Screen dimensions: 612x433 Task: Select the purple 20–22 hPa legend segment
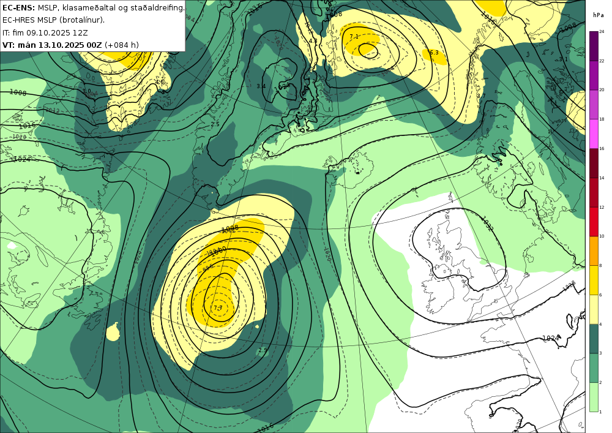tap(594, 75)
